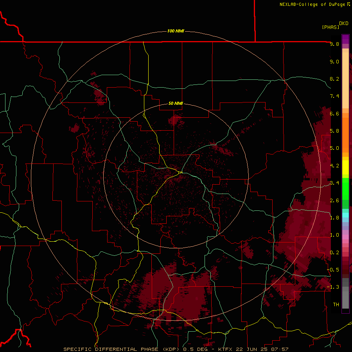Click the '22 JUN 25 07:57' timestamp
Image resolution: width=352 pixels, height=352 pixels.
[263, 349]
